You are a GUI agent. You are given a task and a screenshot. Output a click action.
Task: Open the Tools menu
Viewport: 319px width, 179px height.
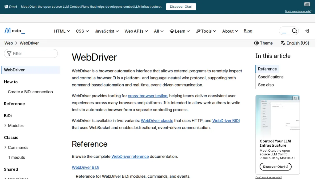click(x=206, y=31)
